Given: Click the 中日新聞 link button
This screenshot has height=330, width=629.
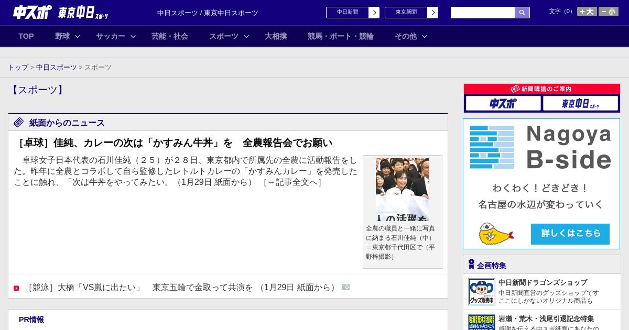Looking at the screenshot, I should [x=352, y=13].
